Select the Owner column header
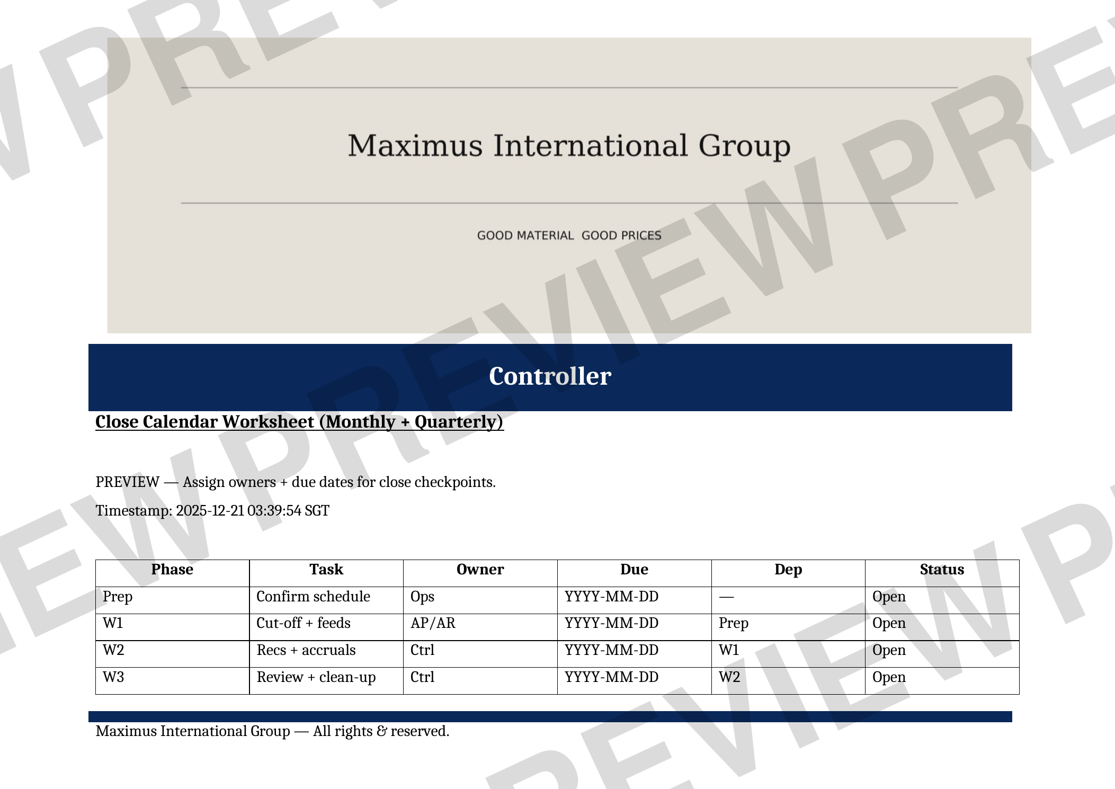Viewport: 1115px width, 789px height. pos(480,570)
